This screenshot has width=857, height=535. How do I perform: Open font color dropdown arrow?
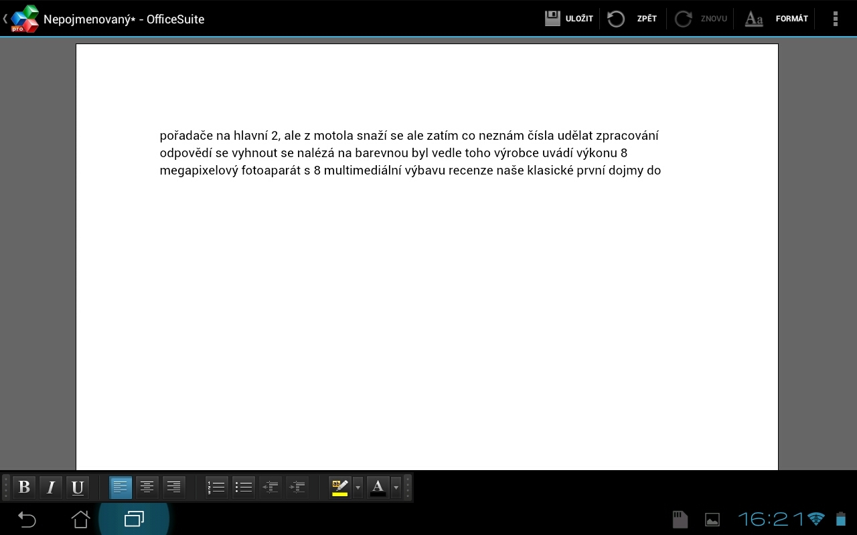(x=396, y=488)
